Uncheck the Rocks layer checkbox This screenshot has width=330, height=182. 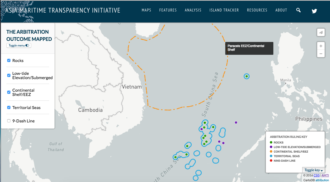click(x=9, y=60)
